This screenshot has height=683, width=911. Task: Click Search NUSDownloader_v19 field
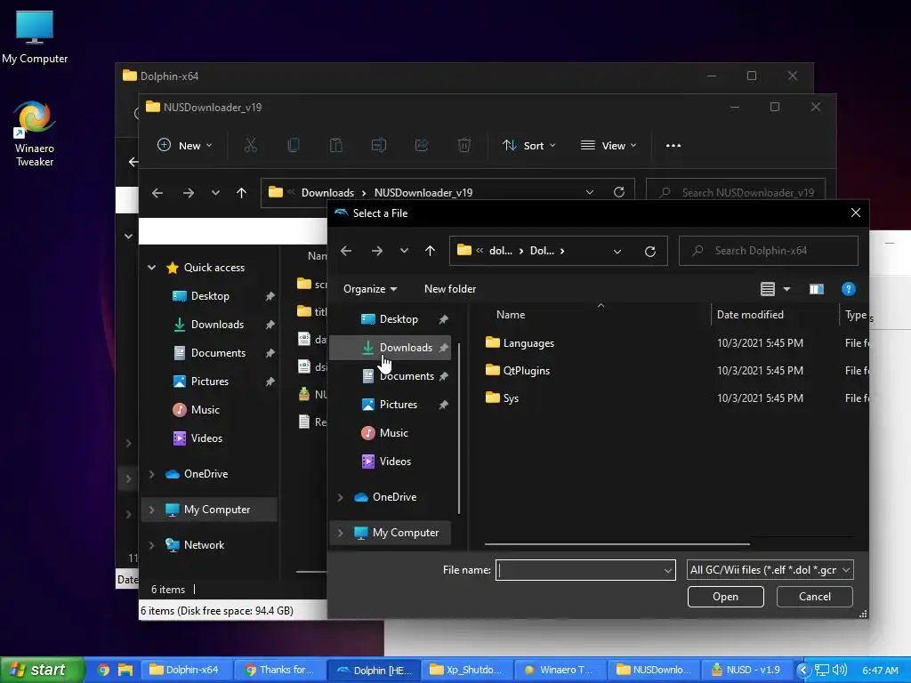pos(736,192)
